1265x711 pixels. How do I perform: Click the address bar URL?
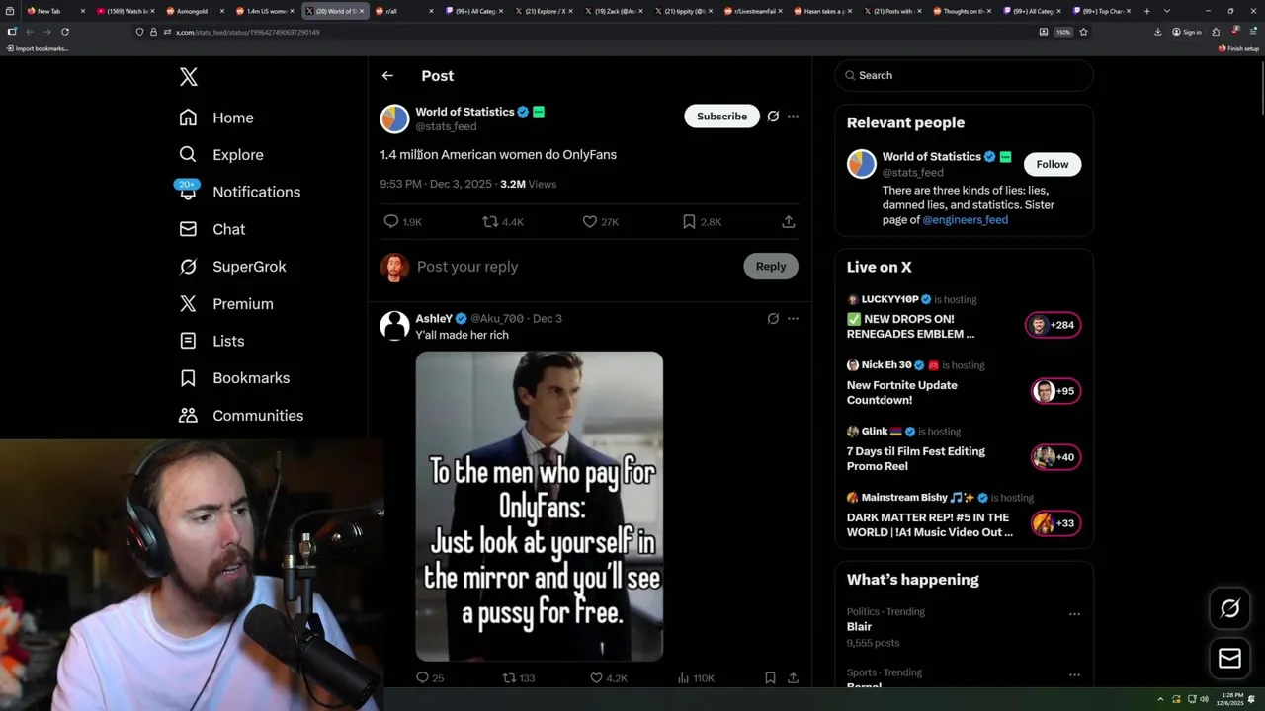[247, 32]
